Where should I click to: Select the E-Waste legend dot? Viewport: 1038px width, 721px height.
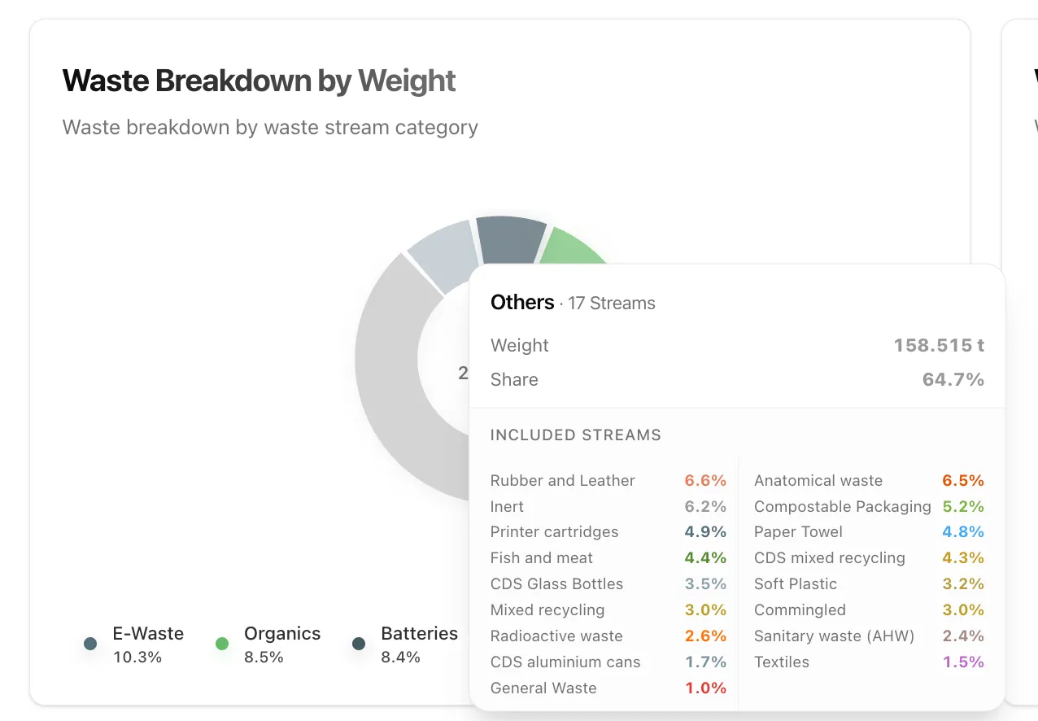89,644
